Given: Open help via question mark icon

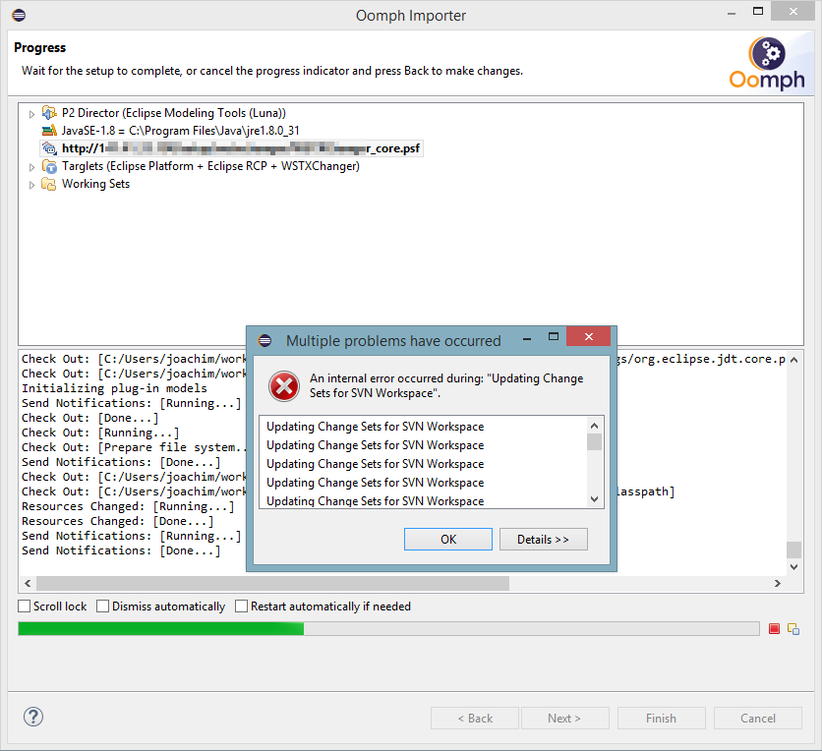Looking at the screenshot, I should point(33,717).
